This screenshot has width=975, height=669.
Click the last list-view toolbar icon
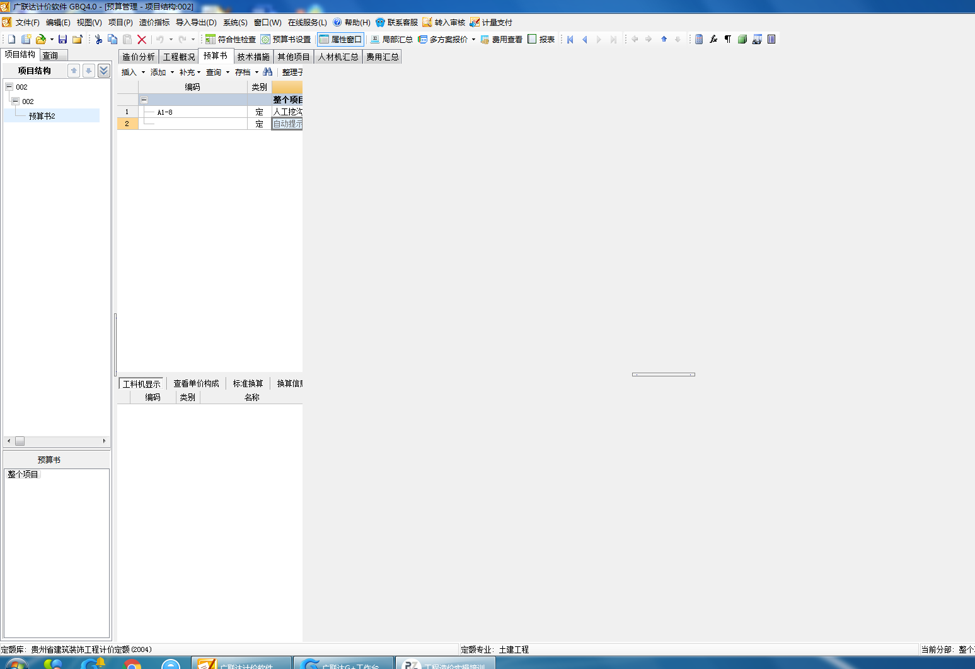click(771, 39)
